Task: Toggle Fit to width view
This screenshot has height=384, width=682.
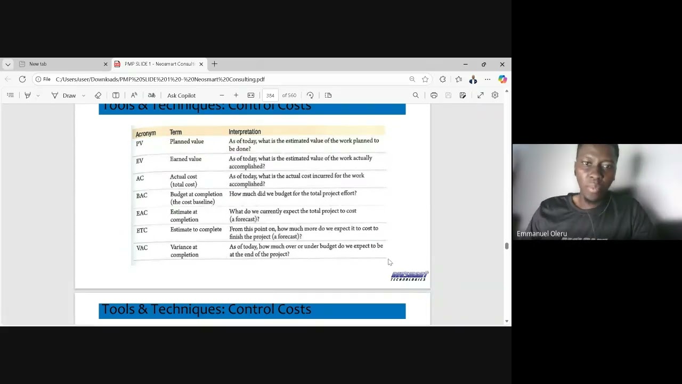Action: point(251,95)
